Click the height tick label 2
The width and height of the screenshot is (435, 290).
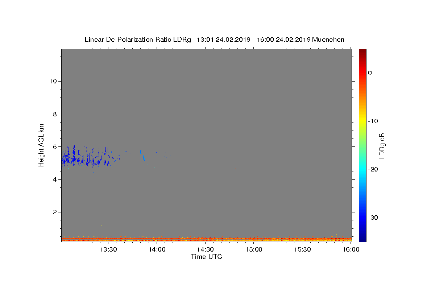pyautogui.click(x=54, y=212)
